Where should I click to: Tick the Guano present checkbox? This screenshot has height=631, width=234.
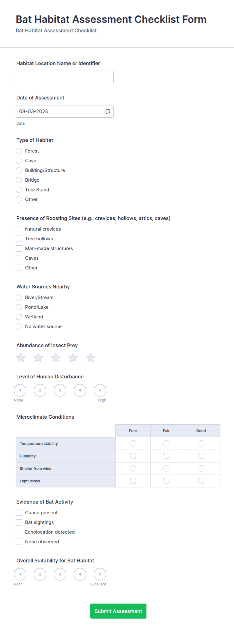19,513
